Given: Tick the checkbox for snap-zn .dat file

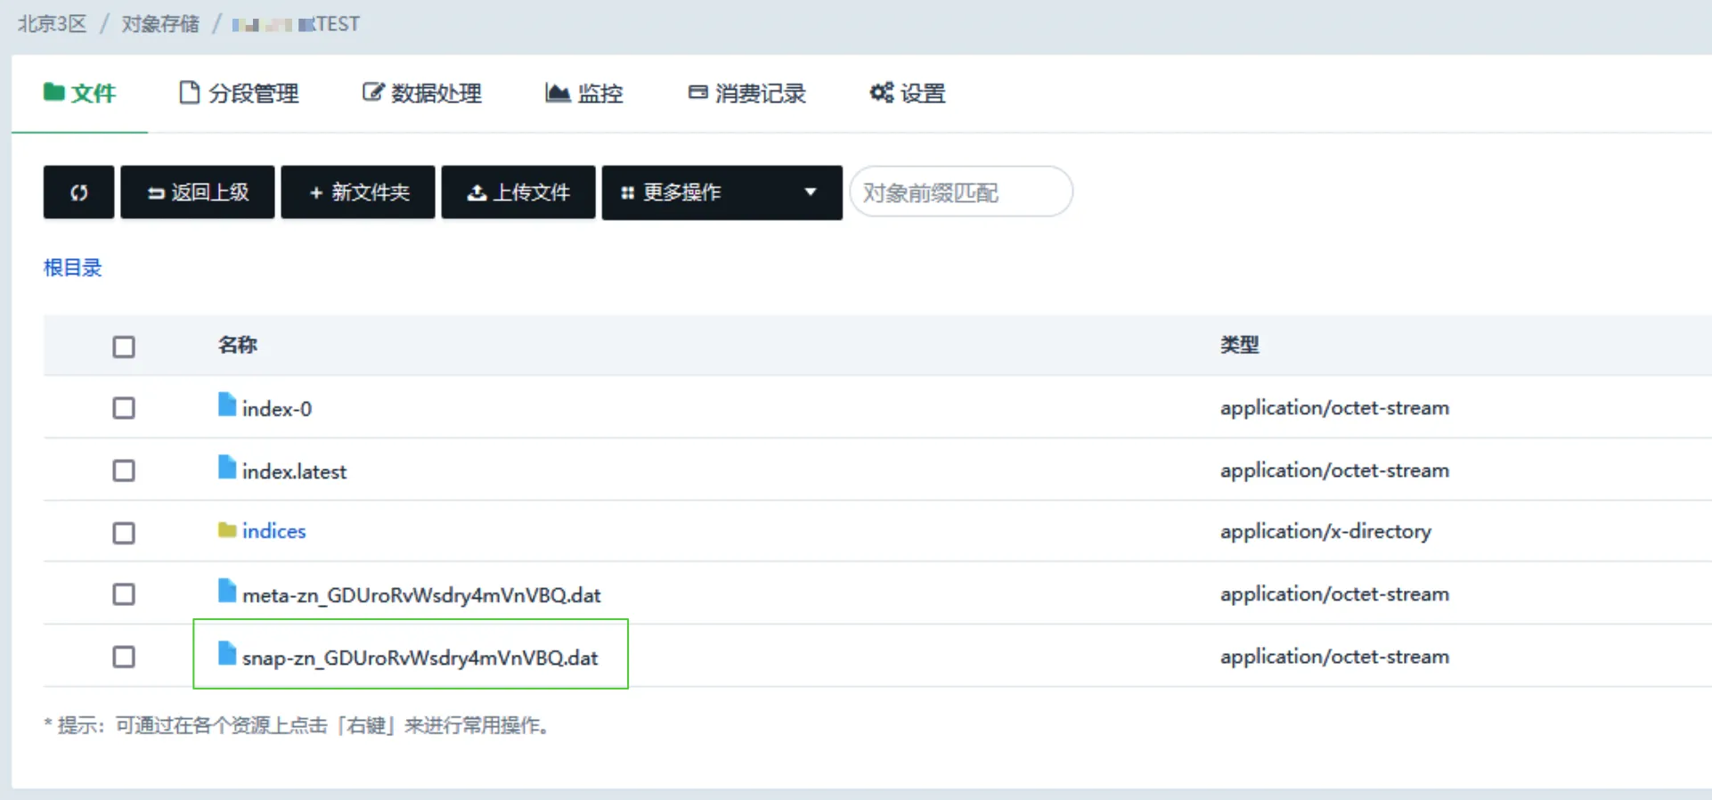Looking at the screenshot, I should 124,657.
